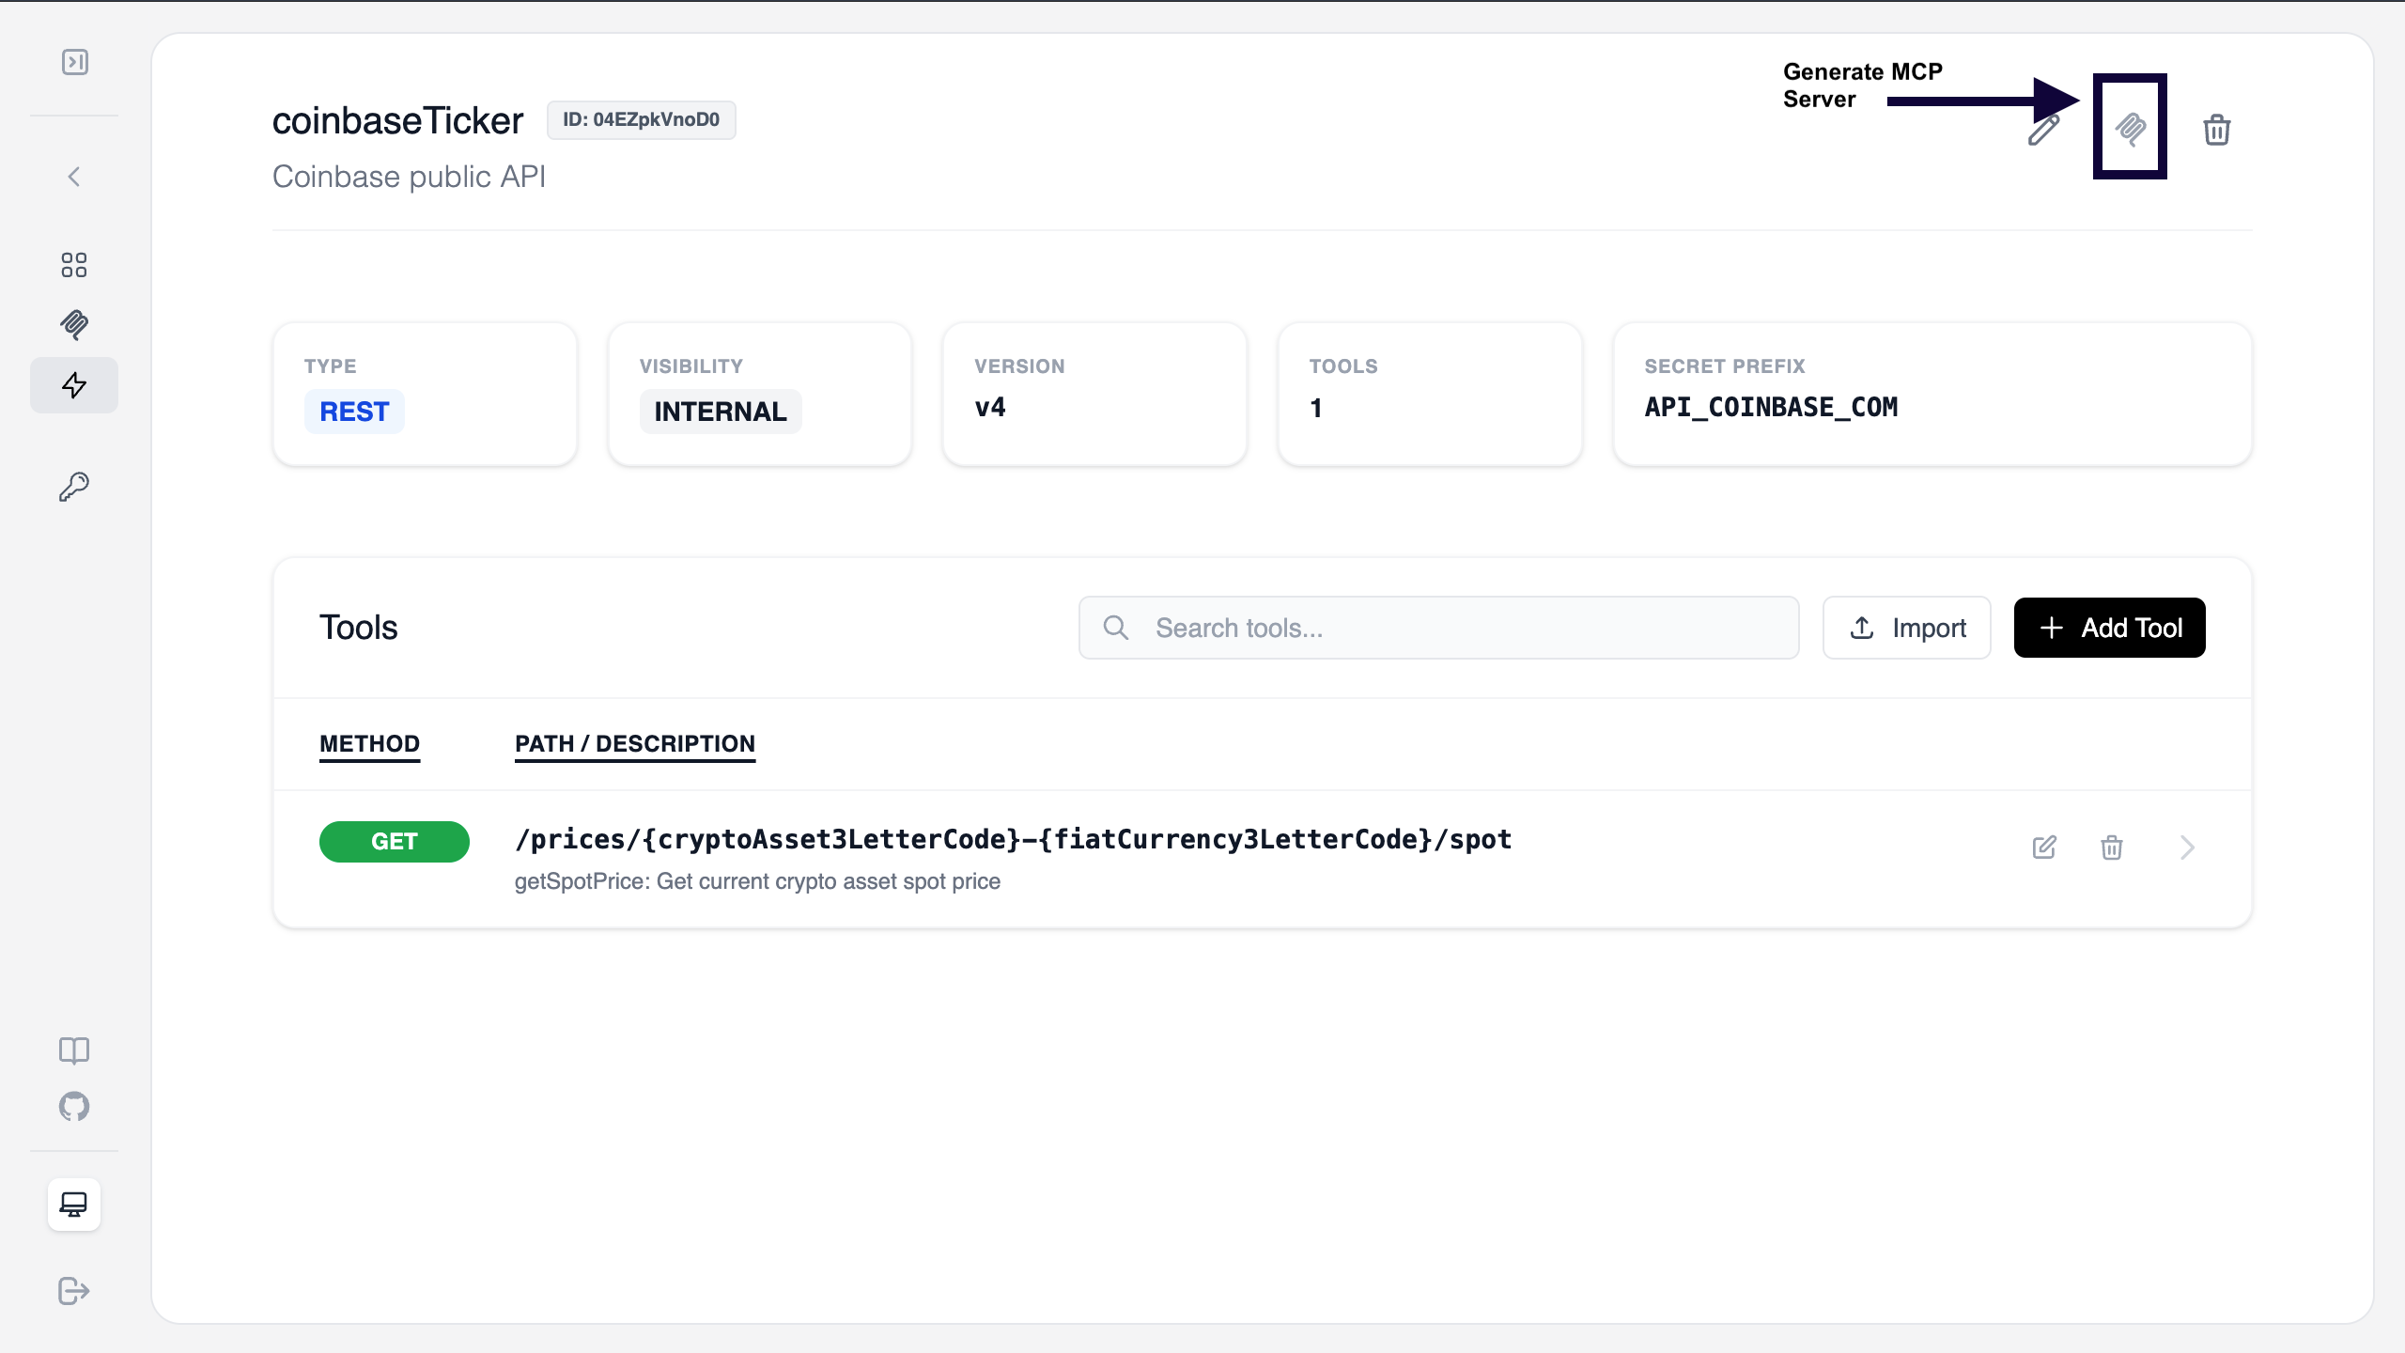Select the lightning APIs icon in sidebar
Screen dimensions: 2405x1353
point(74,385)
